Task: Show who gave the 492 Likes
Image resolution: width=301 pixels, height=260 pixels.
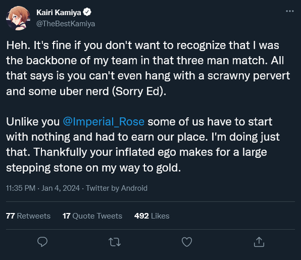Action: coord(152,216)
